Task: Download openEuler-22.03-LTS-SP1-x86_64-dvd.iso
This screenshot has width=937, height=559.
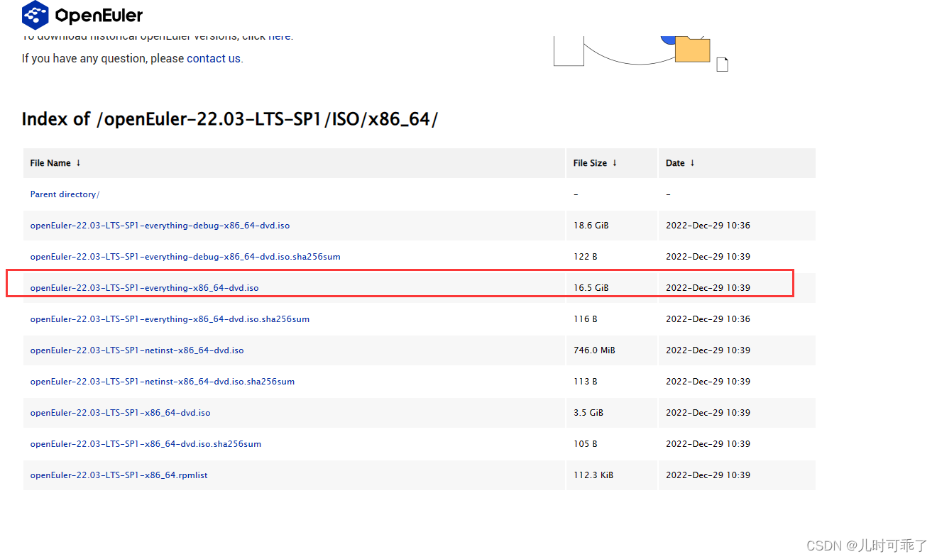Action: pyautogui.click(x=120, y=413)
